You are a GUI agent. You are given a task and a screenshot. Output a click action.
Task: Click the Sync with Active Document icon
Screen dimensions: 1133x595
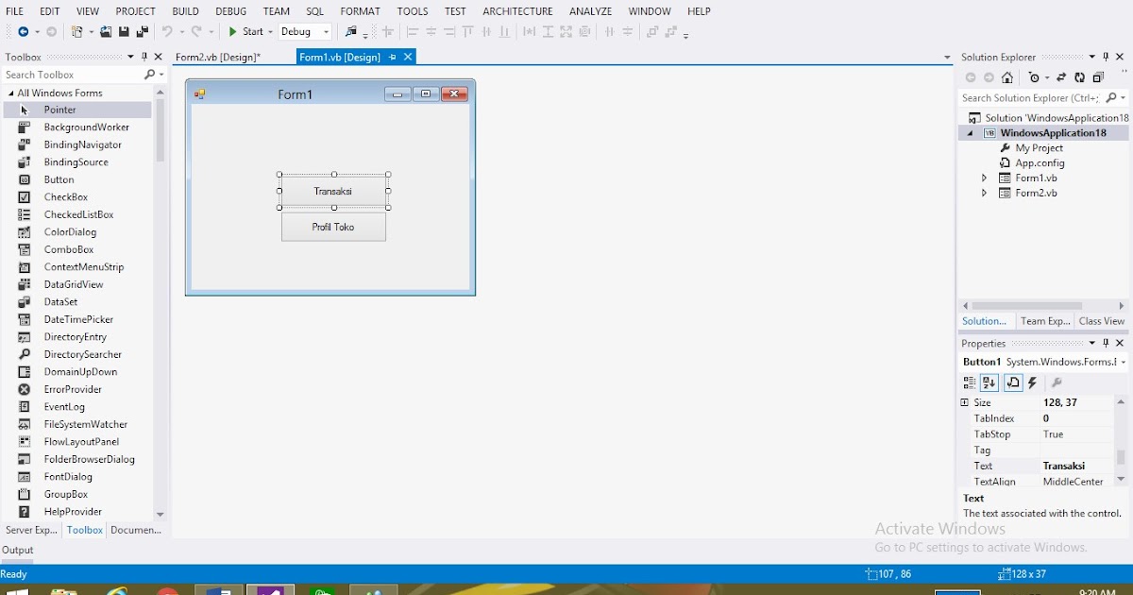click(1061, 77)
